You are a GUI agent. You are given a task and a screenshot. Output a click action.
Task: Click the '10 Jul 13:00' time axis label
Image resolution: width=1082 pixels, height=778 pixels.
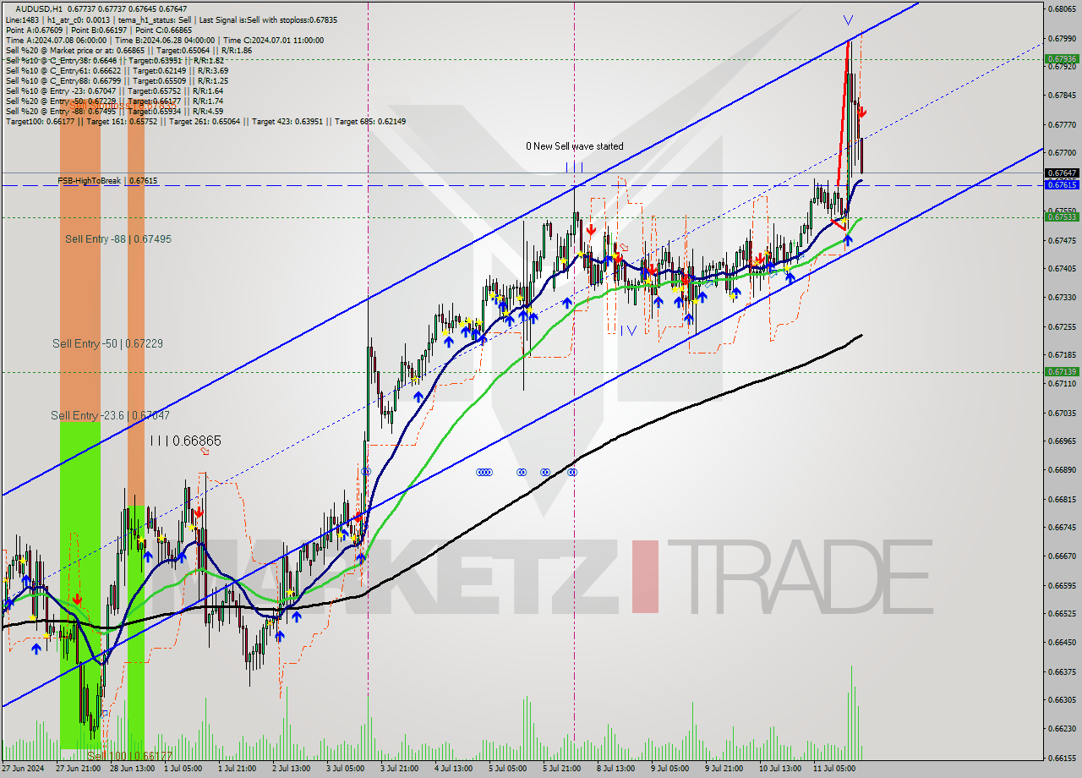780,769
